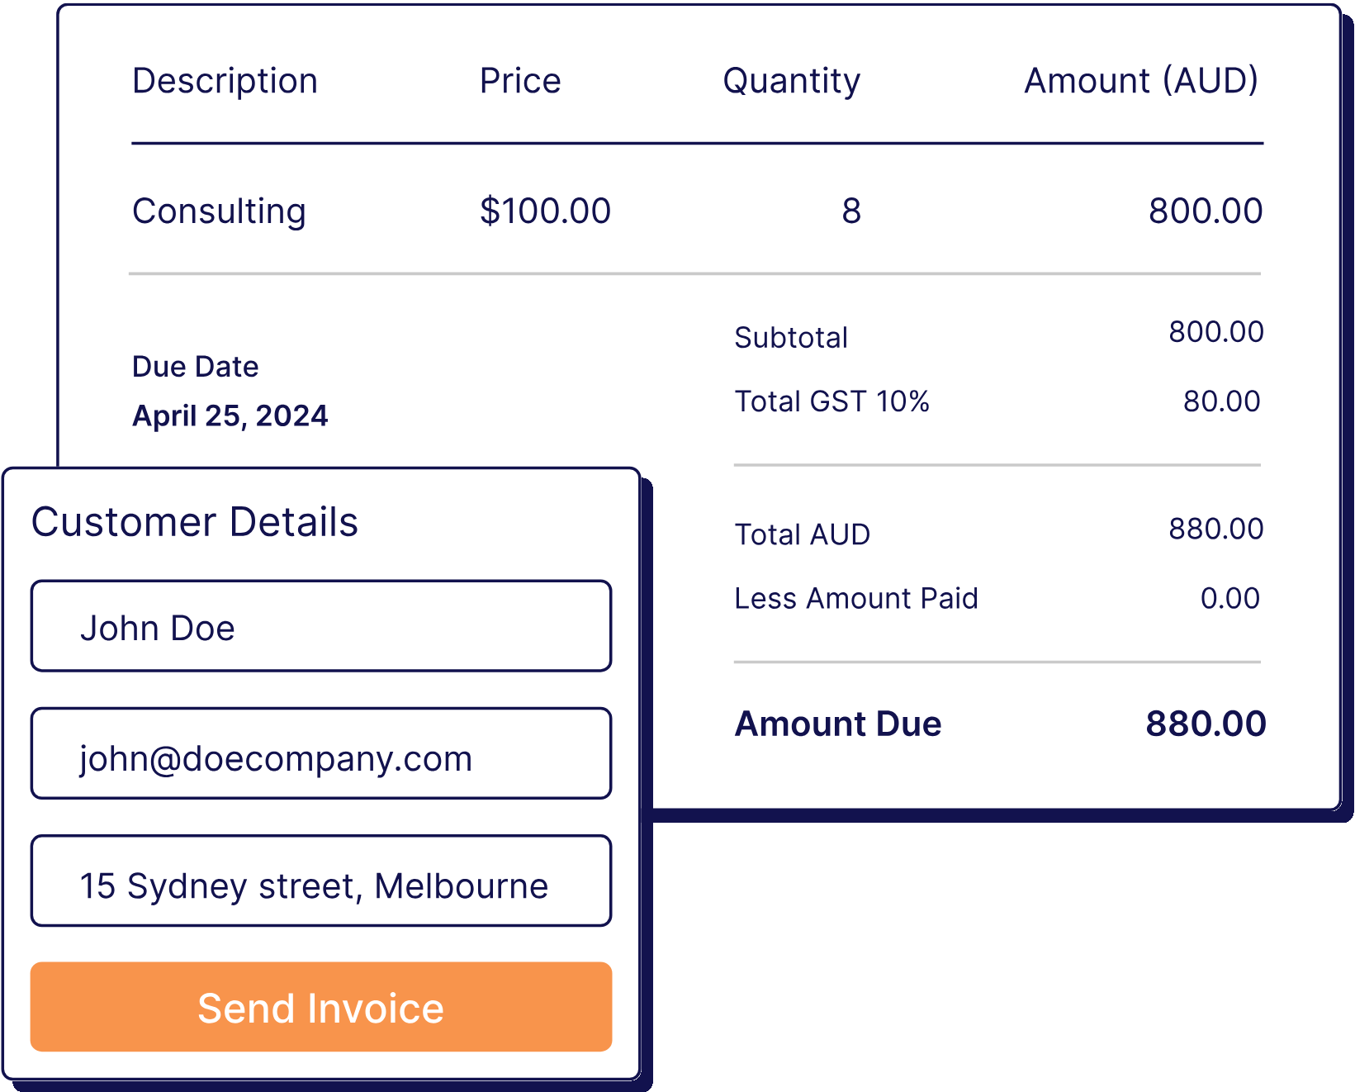The width and height of the screenshot is (1355, 1092).
Task: Click the quantity value 8
Action: 851,211
